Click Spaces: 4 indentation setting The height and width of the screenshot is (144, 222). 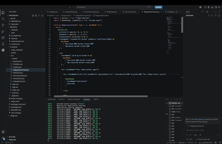tap(182, 143)
